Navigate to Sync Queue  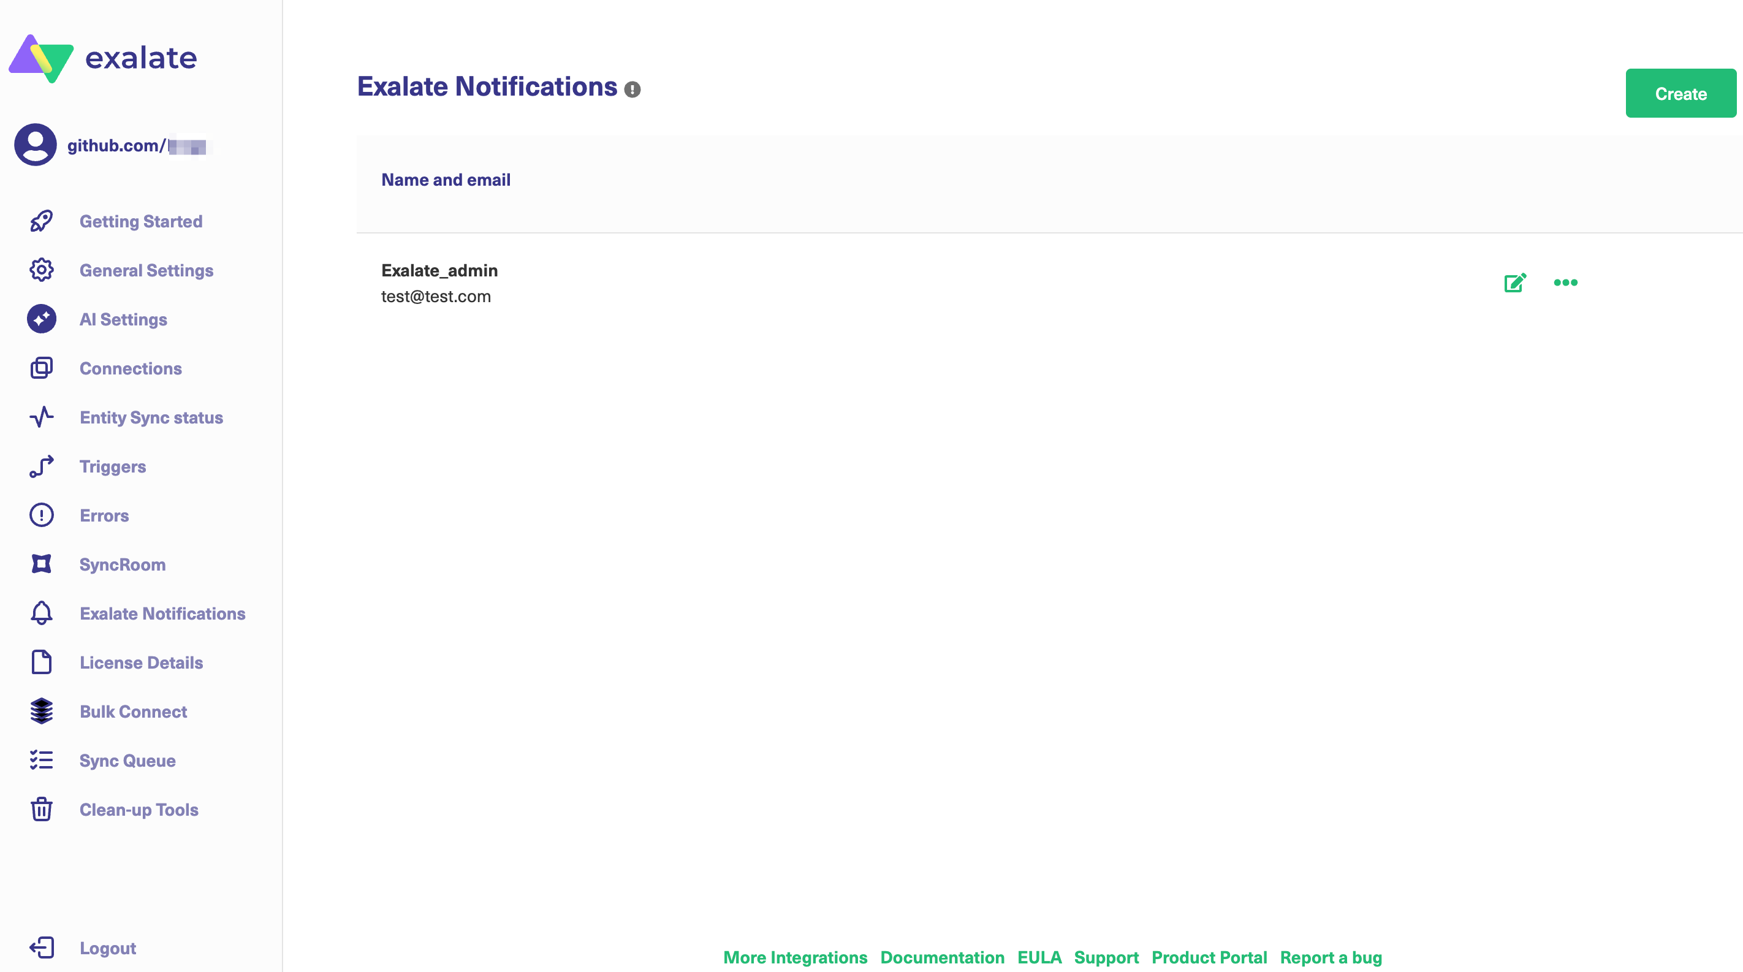127,761
